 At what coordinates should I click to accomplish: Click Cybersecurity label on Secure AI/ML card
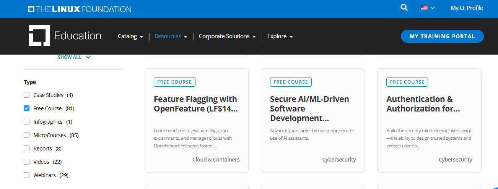(339, 160)
